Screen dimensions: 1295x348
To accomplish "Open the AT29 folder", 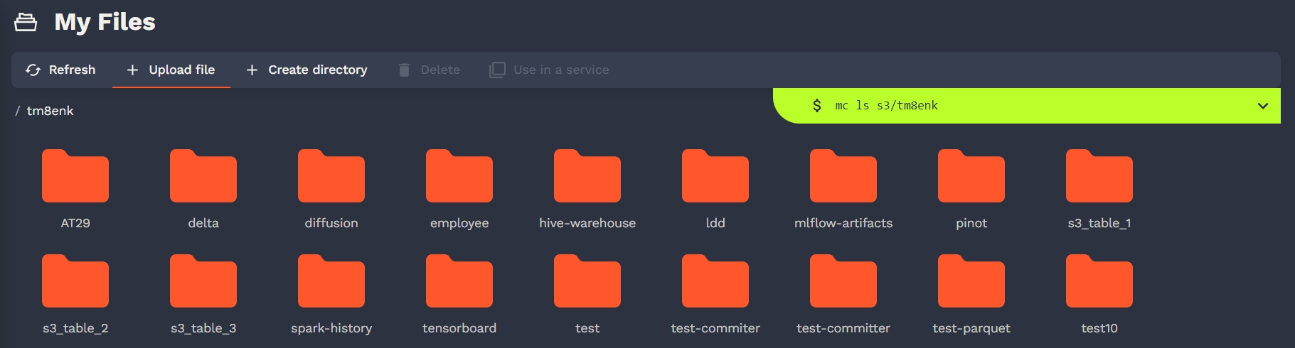I will pos(75,178).
